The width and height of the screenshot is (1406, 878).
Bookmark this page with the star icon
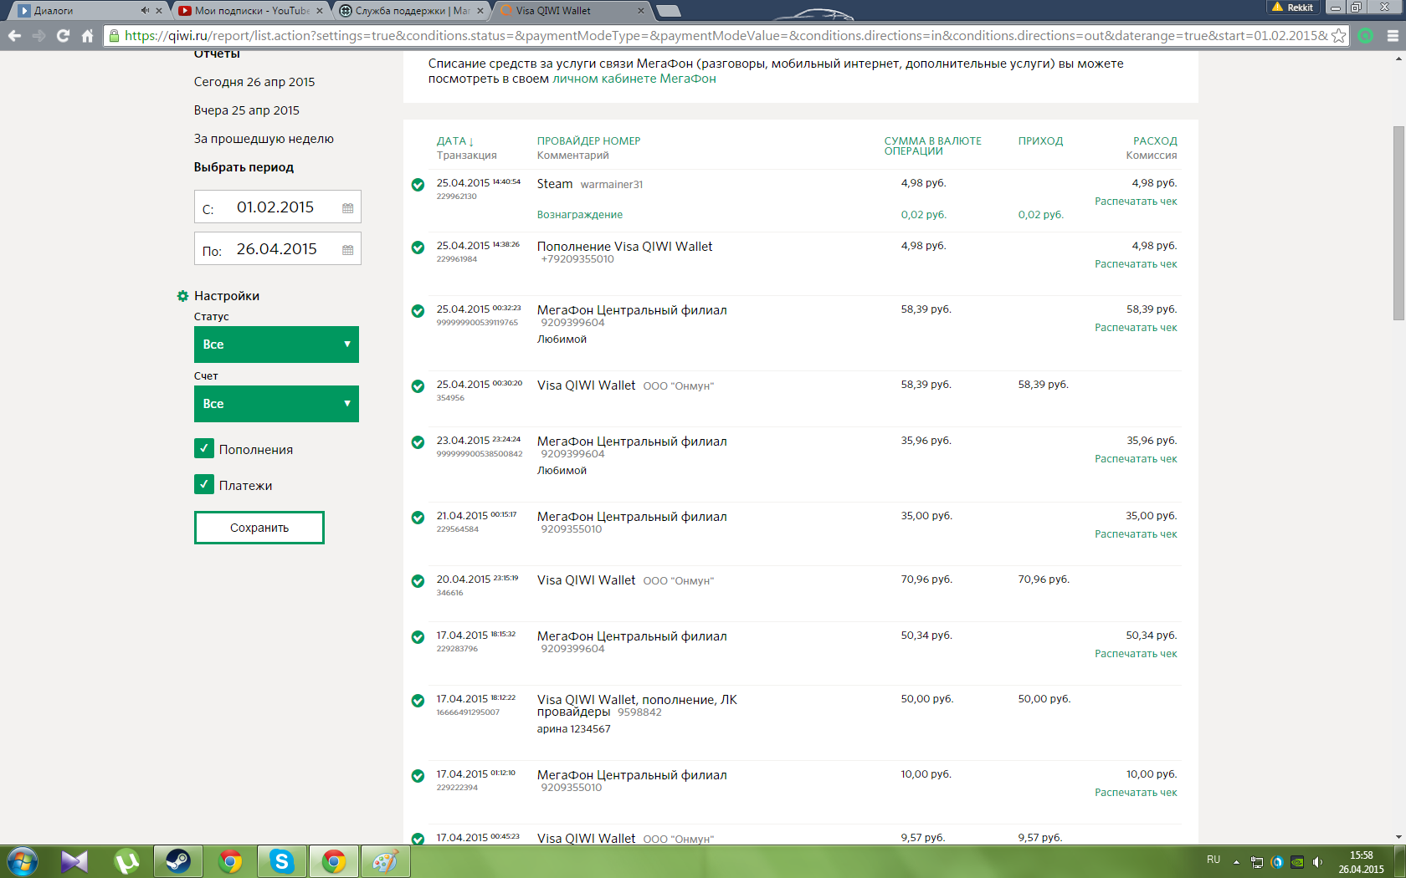coord(1339,36)
